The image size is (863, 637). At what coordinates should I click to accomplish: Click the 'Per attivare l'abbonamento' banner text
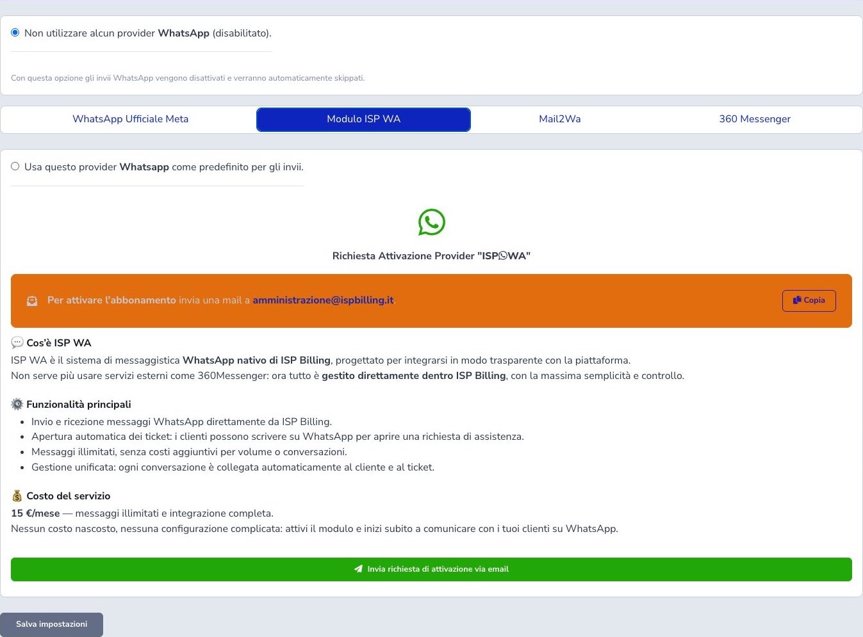point(111,300)
